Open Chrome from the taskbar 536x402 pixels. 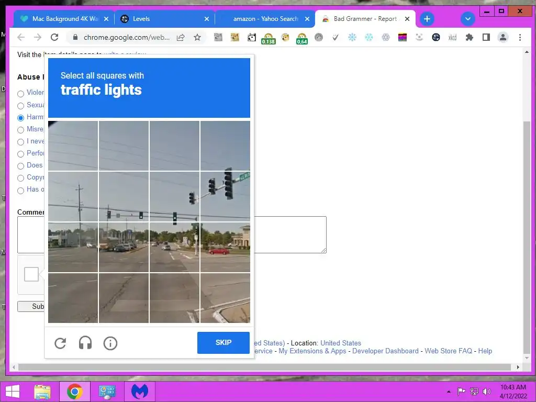tap(75, 392)
